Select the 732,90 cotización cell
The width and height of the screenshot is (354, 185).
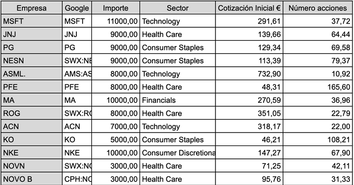coord(249,73)
